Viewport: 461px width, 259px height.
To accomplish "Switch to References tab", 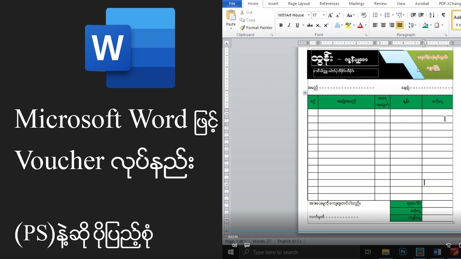I will point(329,4).
